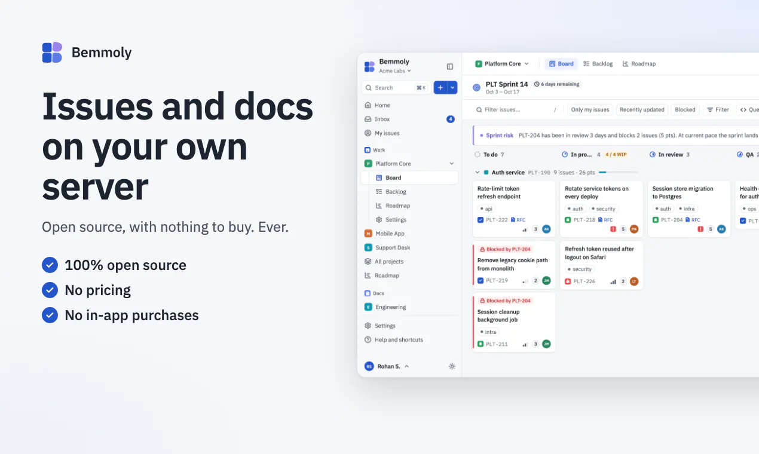Screen dimensions: 759x454
Task: Collapse the sidebar with the panel toggle icon
Action: [450, 66]
